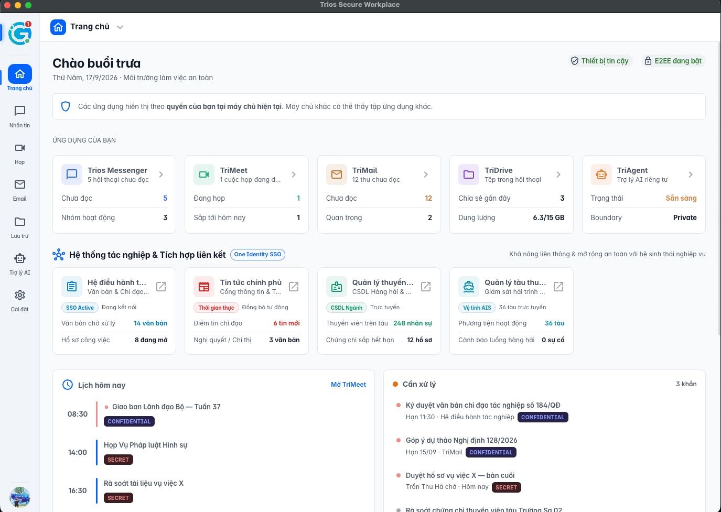Image resolution: width=721 pixels, height=512 pixels.
Task: Expand TriDrive card chevron
Action: [x=558, y=175]
